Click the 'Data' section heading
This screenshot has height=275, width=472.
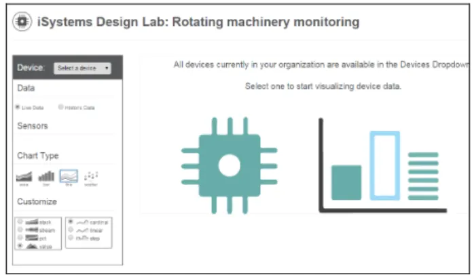26,88
